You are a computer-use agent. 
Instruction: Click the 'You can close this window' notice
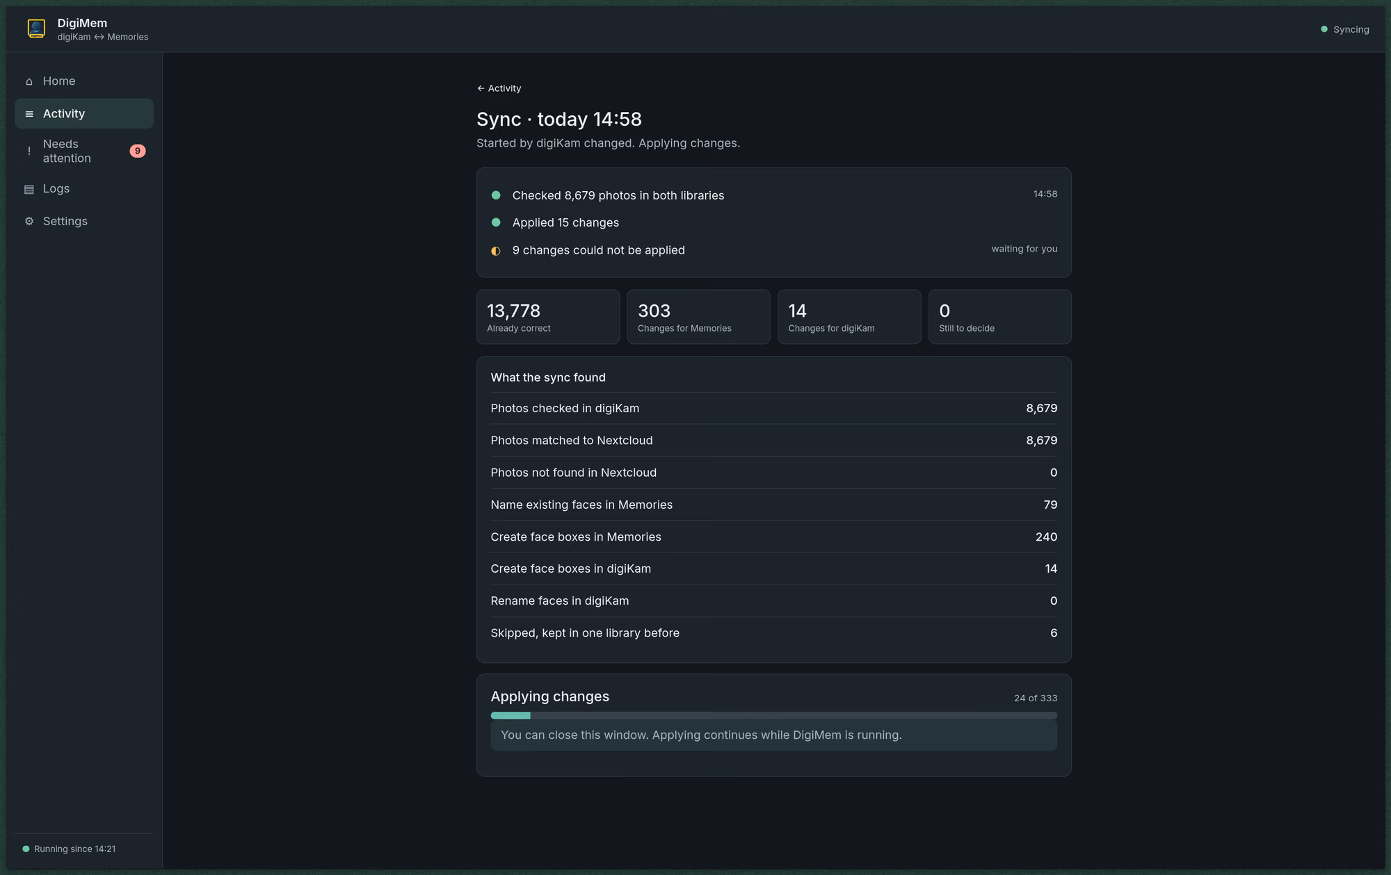773,735
